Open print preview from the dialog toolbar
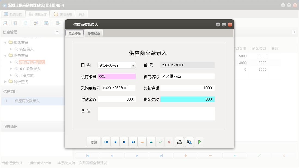This screenshot has height=168, width=299. (189, 142)
